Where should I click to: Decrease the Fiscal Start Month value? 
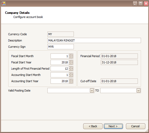point(71,57)
